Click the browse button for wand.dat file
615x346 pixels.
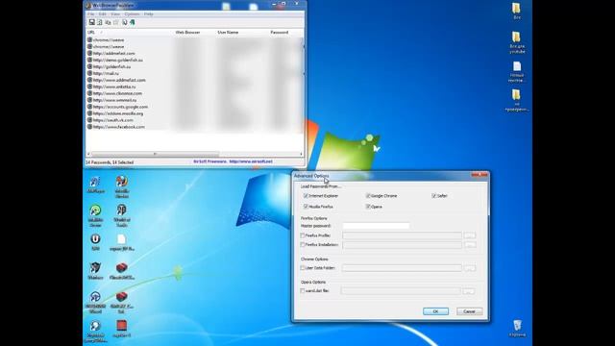point(468,290)
